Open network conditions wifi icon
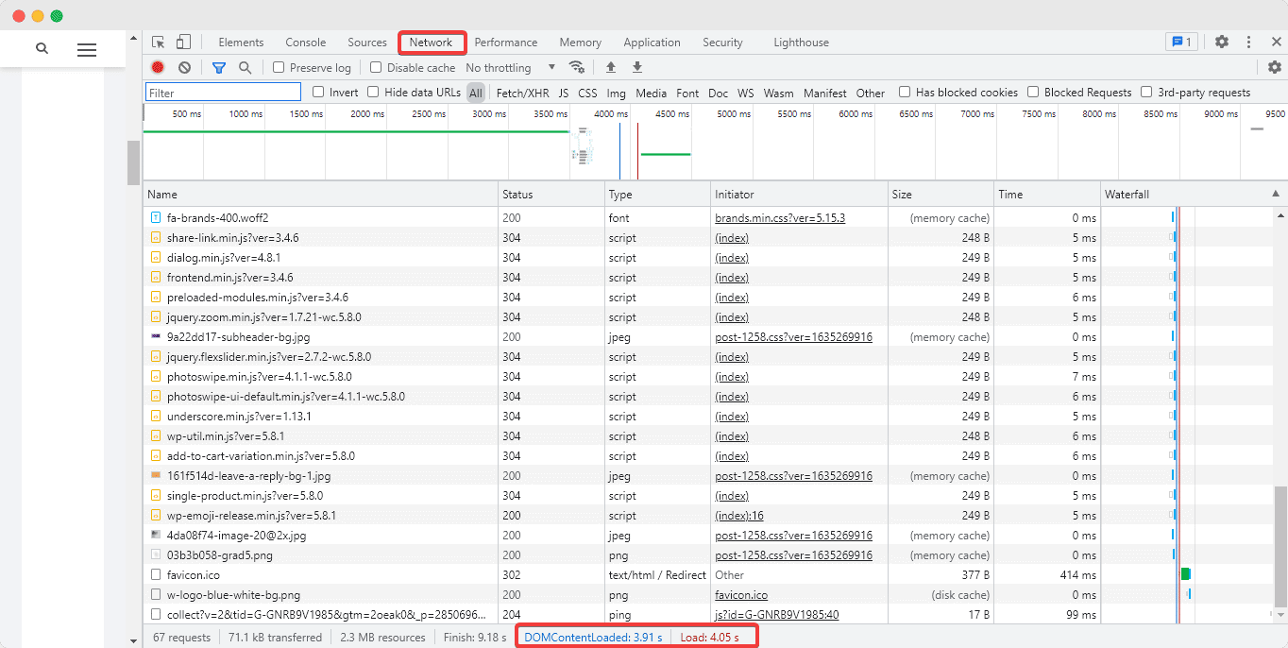This screenshot has height=648, width=1288. (x=576, y=68)
